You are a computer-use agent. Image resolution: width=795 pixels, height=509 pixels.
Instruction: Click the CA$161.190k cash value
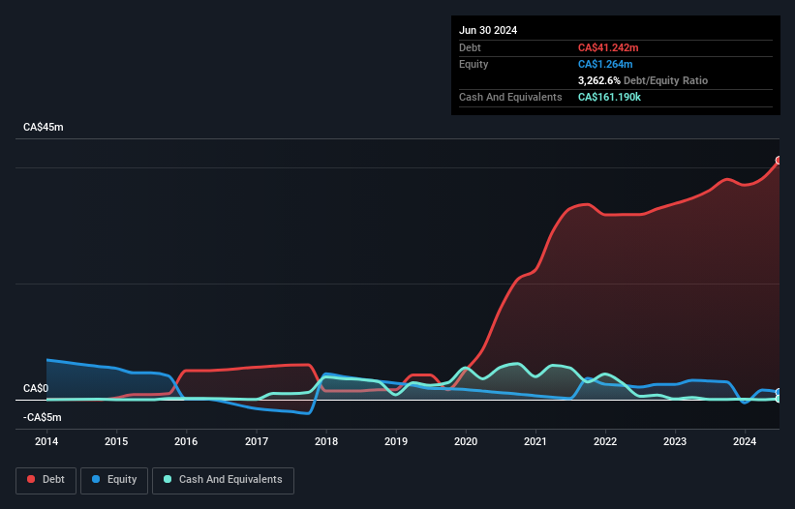pyautogui.click(x=609, y=97)
